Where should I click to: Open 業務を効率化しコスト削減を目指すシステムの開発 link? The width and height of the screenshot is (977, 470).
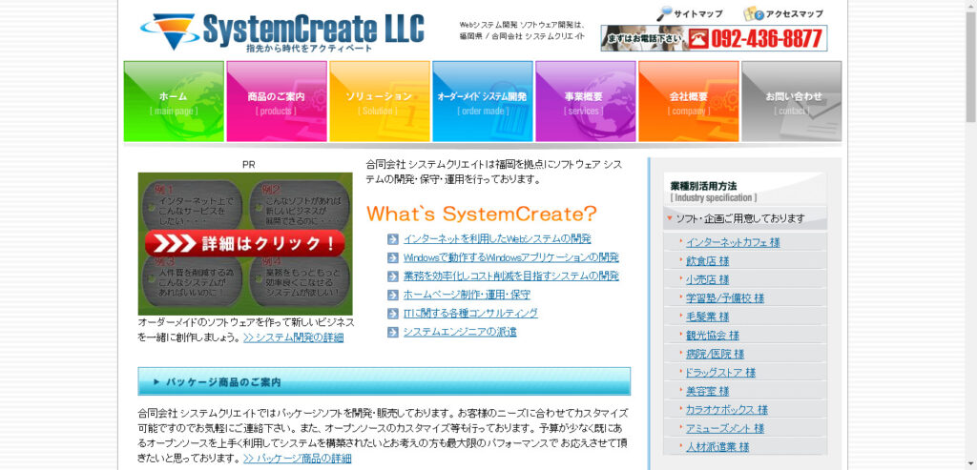coord(511,276)
